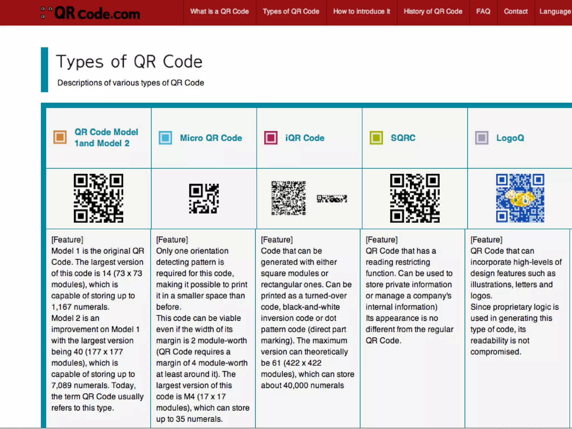Open the Contact page
The height and width of the screenshot is (429, 572).
516,11
